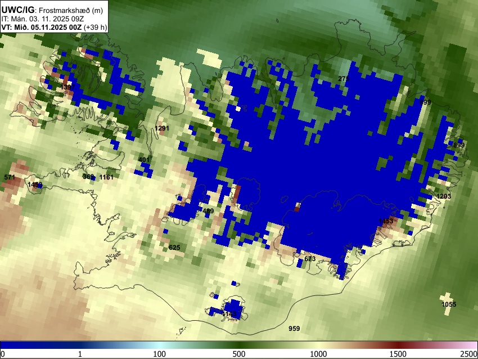Select the 1500 tick label on the colour scale
The height and width of the screenshot is (359, 478).
pyautogui.click(x=398, y=354)
